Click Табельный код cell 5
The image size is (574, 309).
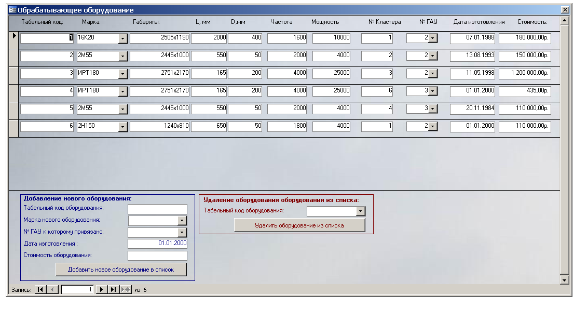coord(47,108)
